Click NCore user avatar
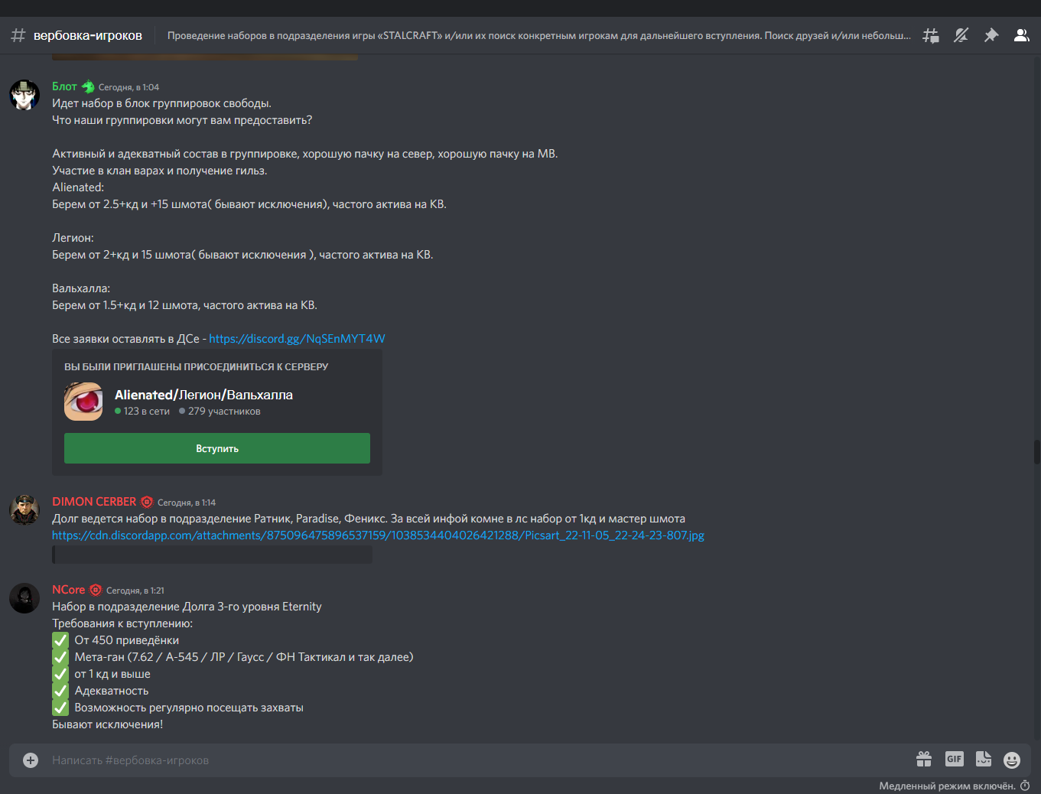Image resolution: width=1041 pixels, height=794 pixels. pos(24,598)
